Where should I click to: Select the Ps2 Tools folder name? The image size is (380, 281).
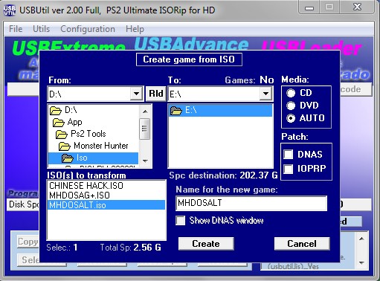(88, 134)
